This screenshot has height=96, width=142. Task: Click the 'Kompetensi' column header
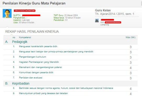tap(25, 37)
